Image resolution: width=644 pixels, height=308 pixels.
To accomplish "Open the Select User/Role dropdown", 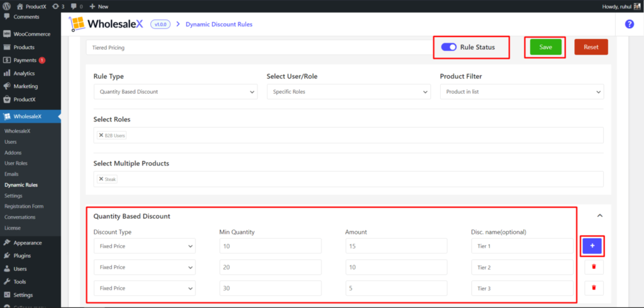I will coord(348,92).
